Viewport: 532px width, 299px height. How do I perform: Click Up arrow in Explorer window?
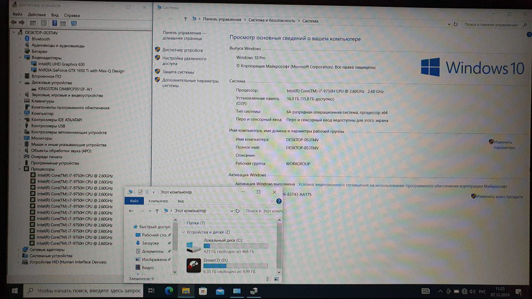click(157, 211)
